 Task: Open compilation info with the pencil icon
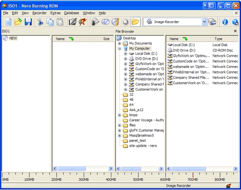(x=72, y=22)
